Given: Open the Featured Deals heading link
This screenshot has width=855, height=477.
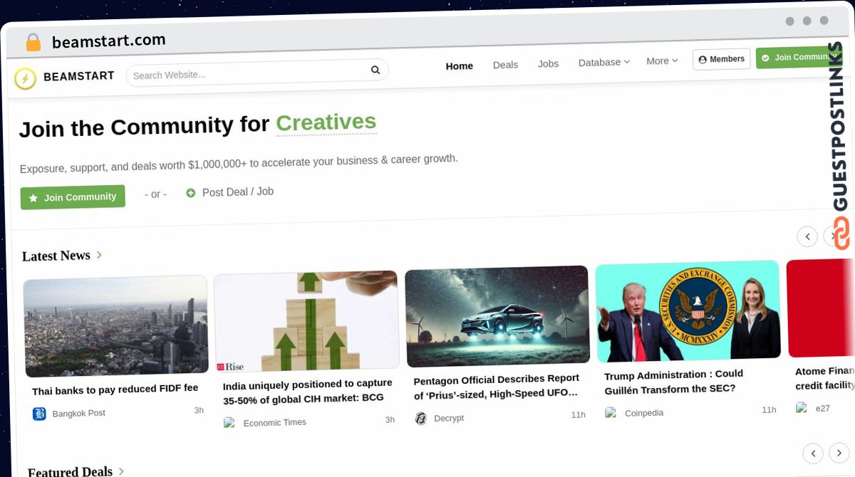Looking at the screenshot, I should click(x=70, y=471).
